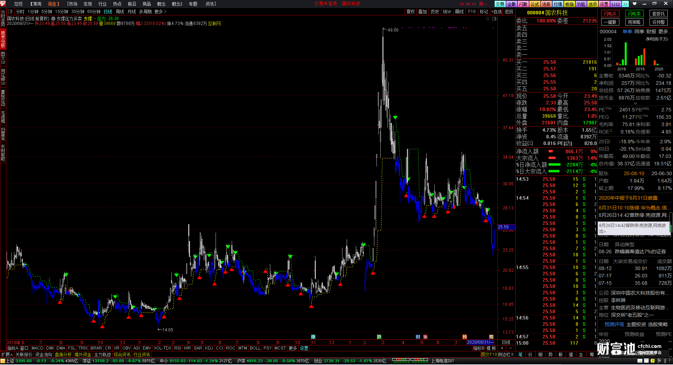Expand 更多 indicators list at bottom

click(293, 348)
